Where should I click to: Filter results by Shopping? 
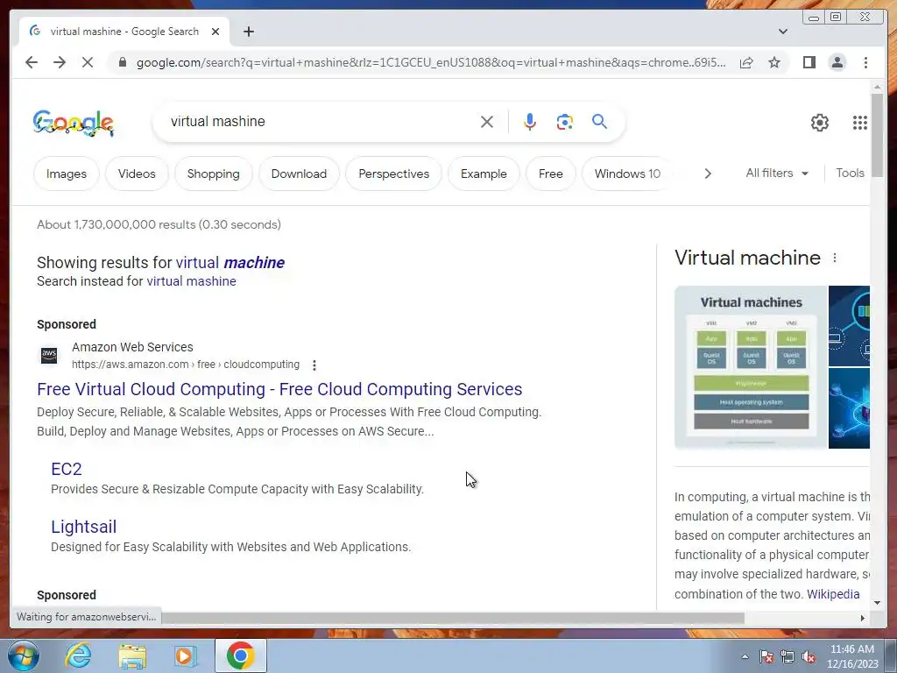[x=214, y=174]
